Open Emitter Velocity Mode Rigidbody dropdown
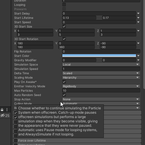 pyautogui.click(x=101, y=86)
